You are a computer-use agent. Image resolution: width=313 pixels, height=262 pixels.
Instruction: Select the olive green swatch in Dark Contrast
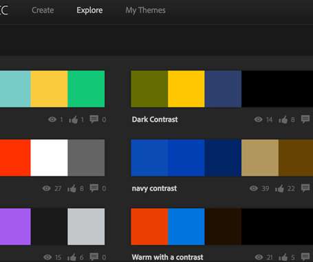tap(149, 89)
